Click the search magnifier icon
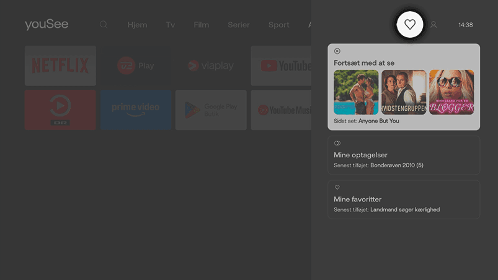The height and width of the screenshot is (280, 498). click(104, 25)
